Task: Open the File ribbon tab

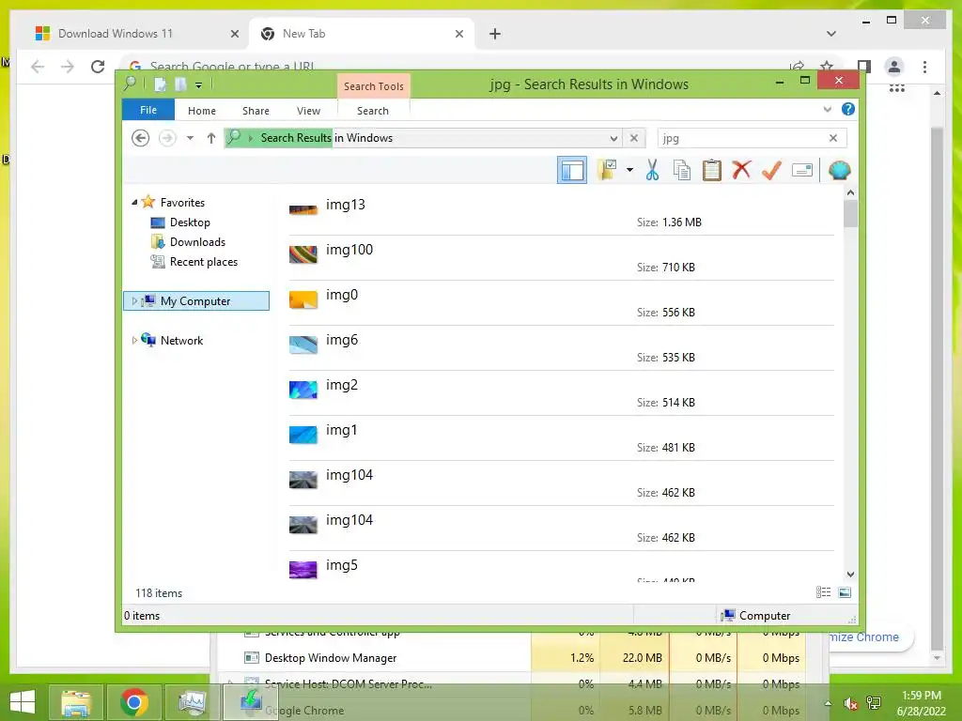Action: click(148, 110)
